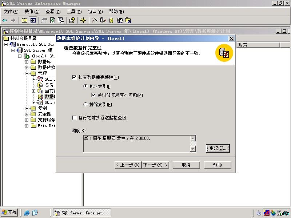Screen dimensions: 291x218
Task: Uncheck 尝试修复所有小问题 checkbox
Action: (93, 95)
